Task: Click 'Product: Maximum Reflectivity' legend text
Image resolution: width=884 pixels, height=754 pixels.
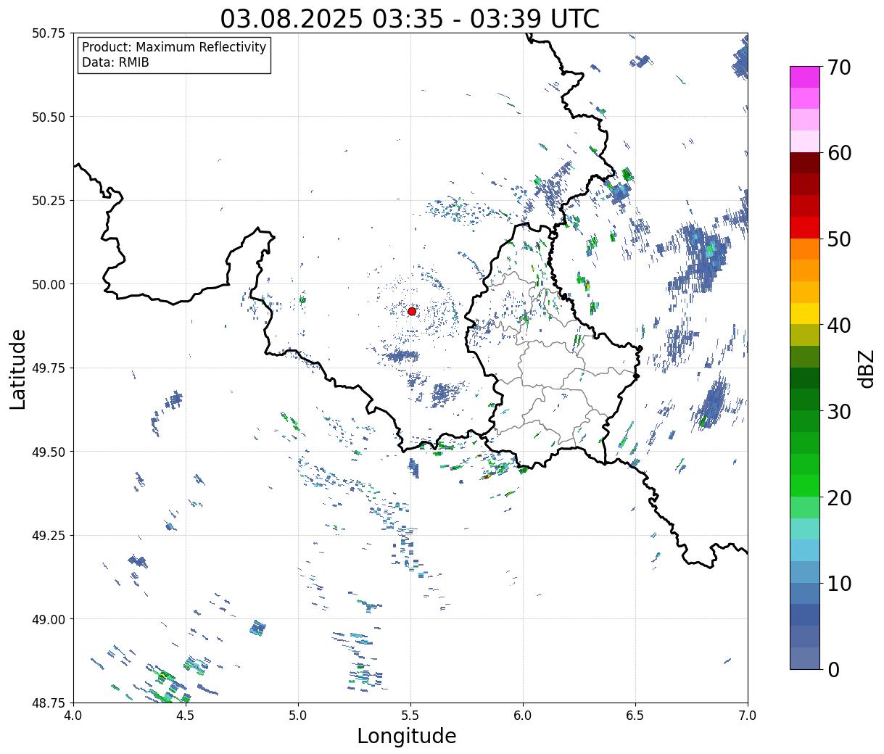Action: tap(174, 47)
